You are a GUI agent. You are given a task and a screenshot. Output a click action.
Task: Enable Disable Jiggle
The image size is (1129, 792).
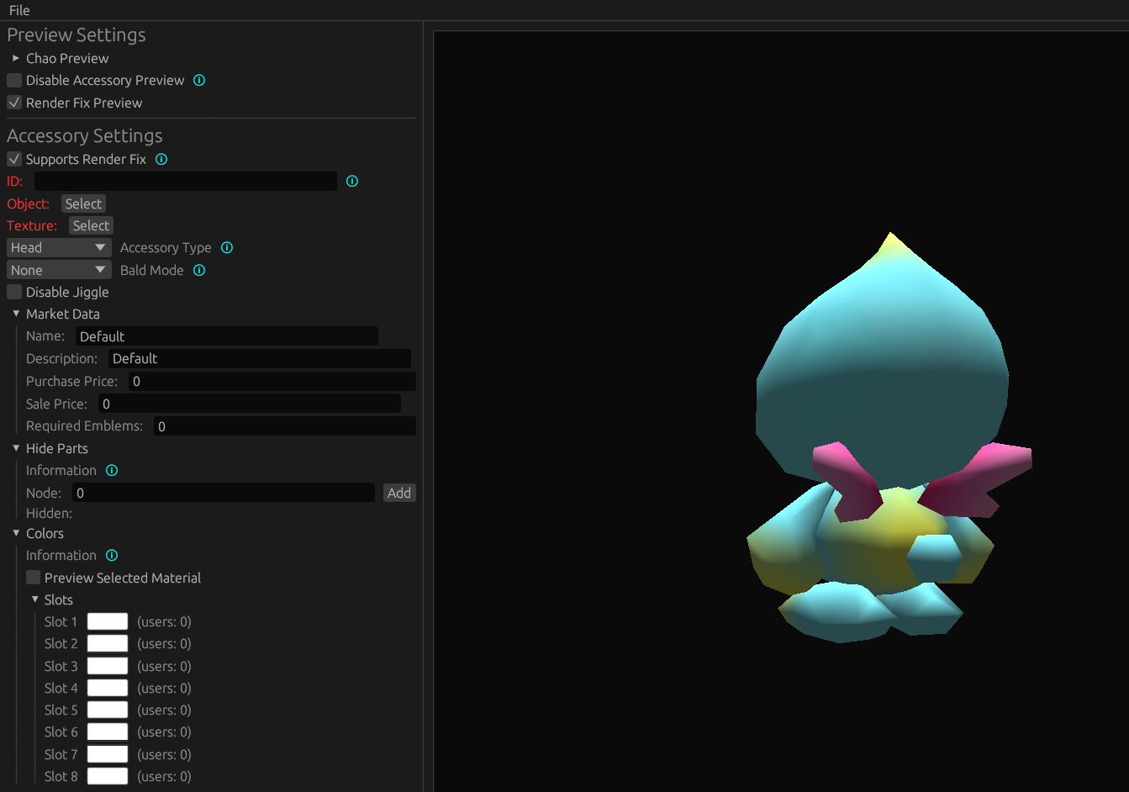point(13,292)
